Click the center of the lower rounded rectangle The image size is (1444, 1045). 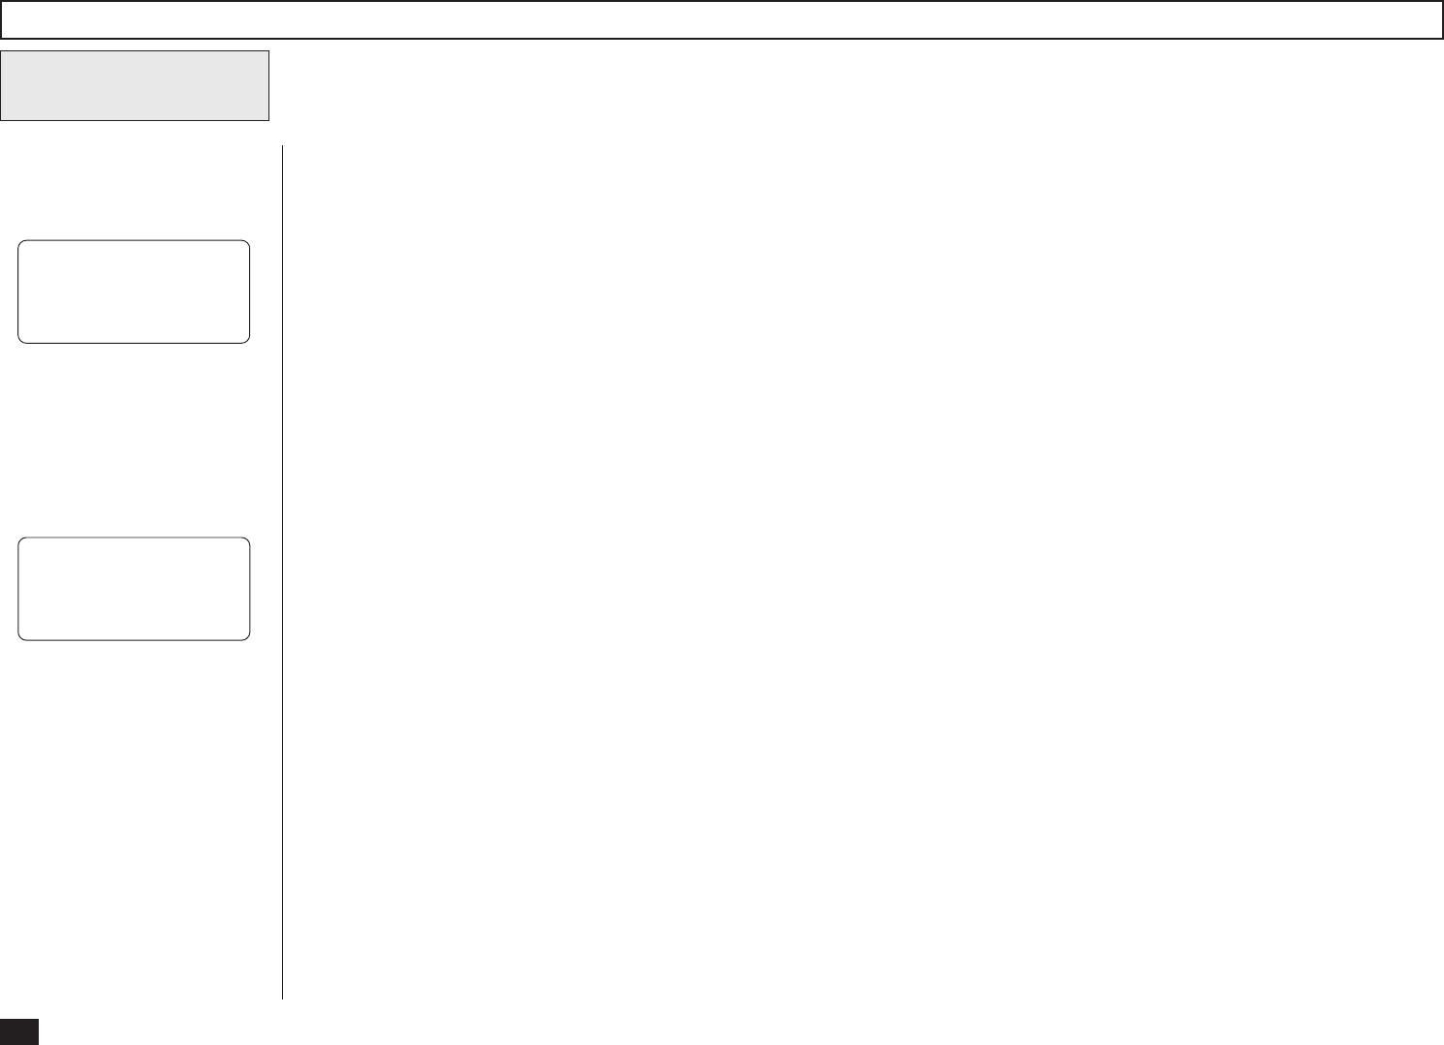[x=134, y=589]
